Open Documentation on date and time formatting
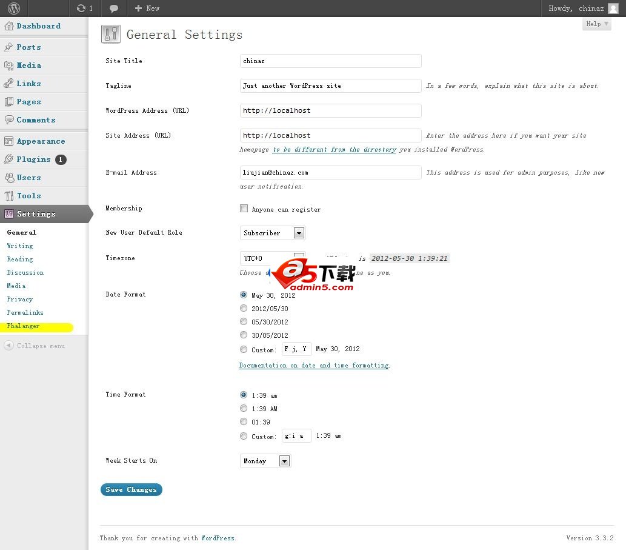This screenshot has width=626, height=550. click(314, 366)
